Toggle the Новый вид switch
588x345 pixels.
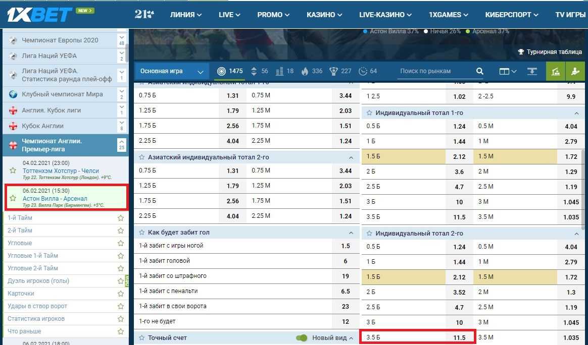pos(302,338)
